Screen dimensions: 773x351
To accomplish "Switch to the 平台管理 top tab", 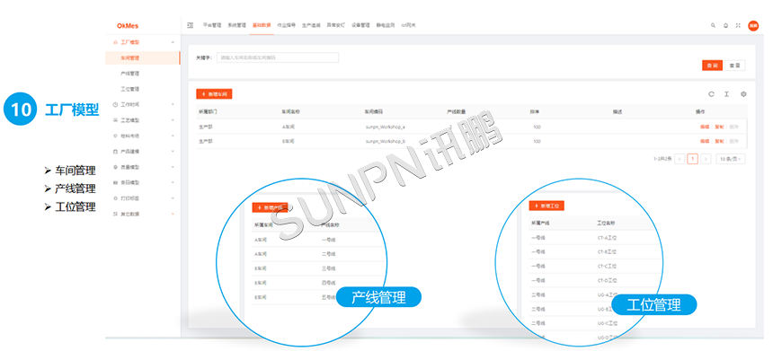I will pos(212,25).
